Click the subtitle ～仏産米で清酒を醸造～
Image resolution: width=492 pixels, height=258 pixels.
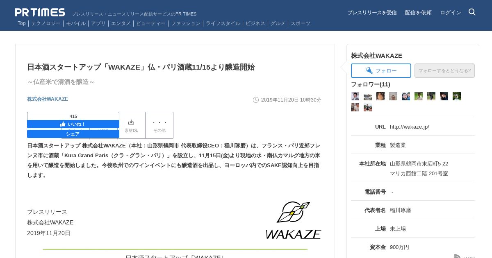point(61,82)
